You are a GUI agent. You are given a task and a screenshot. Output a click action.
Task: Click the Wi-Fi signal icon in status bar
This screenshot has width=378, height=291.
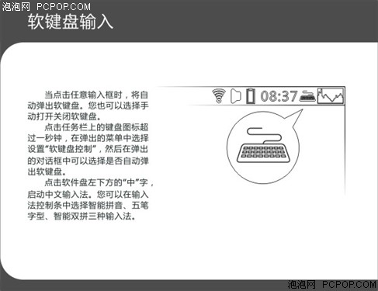[x=219, y=95]
